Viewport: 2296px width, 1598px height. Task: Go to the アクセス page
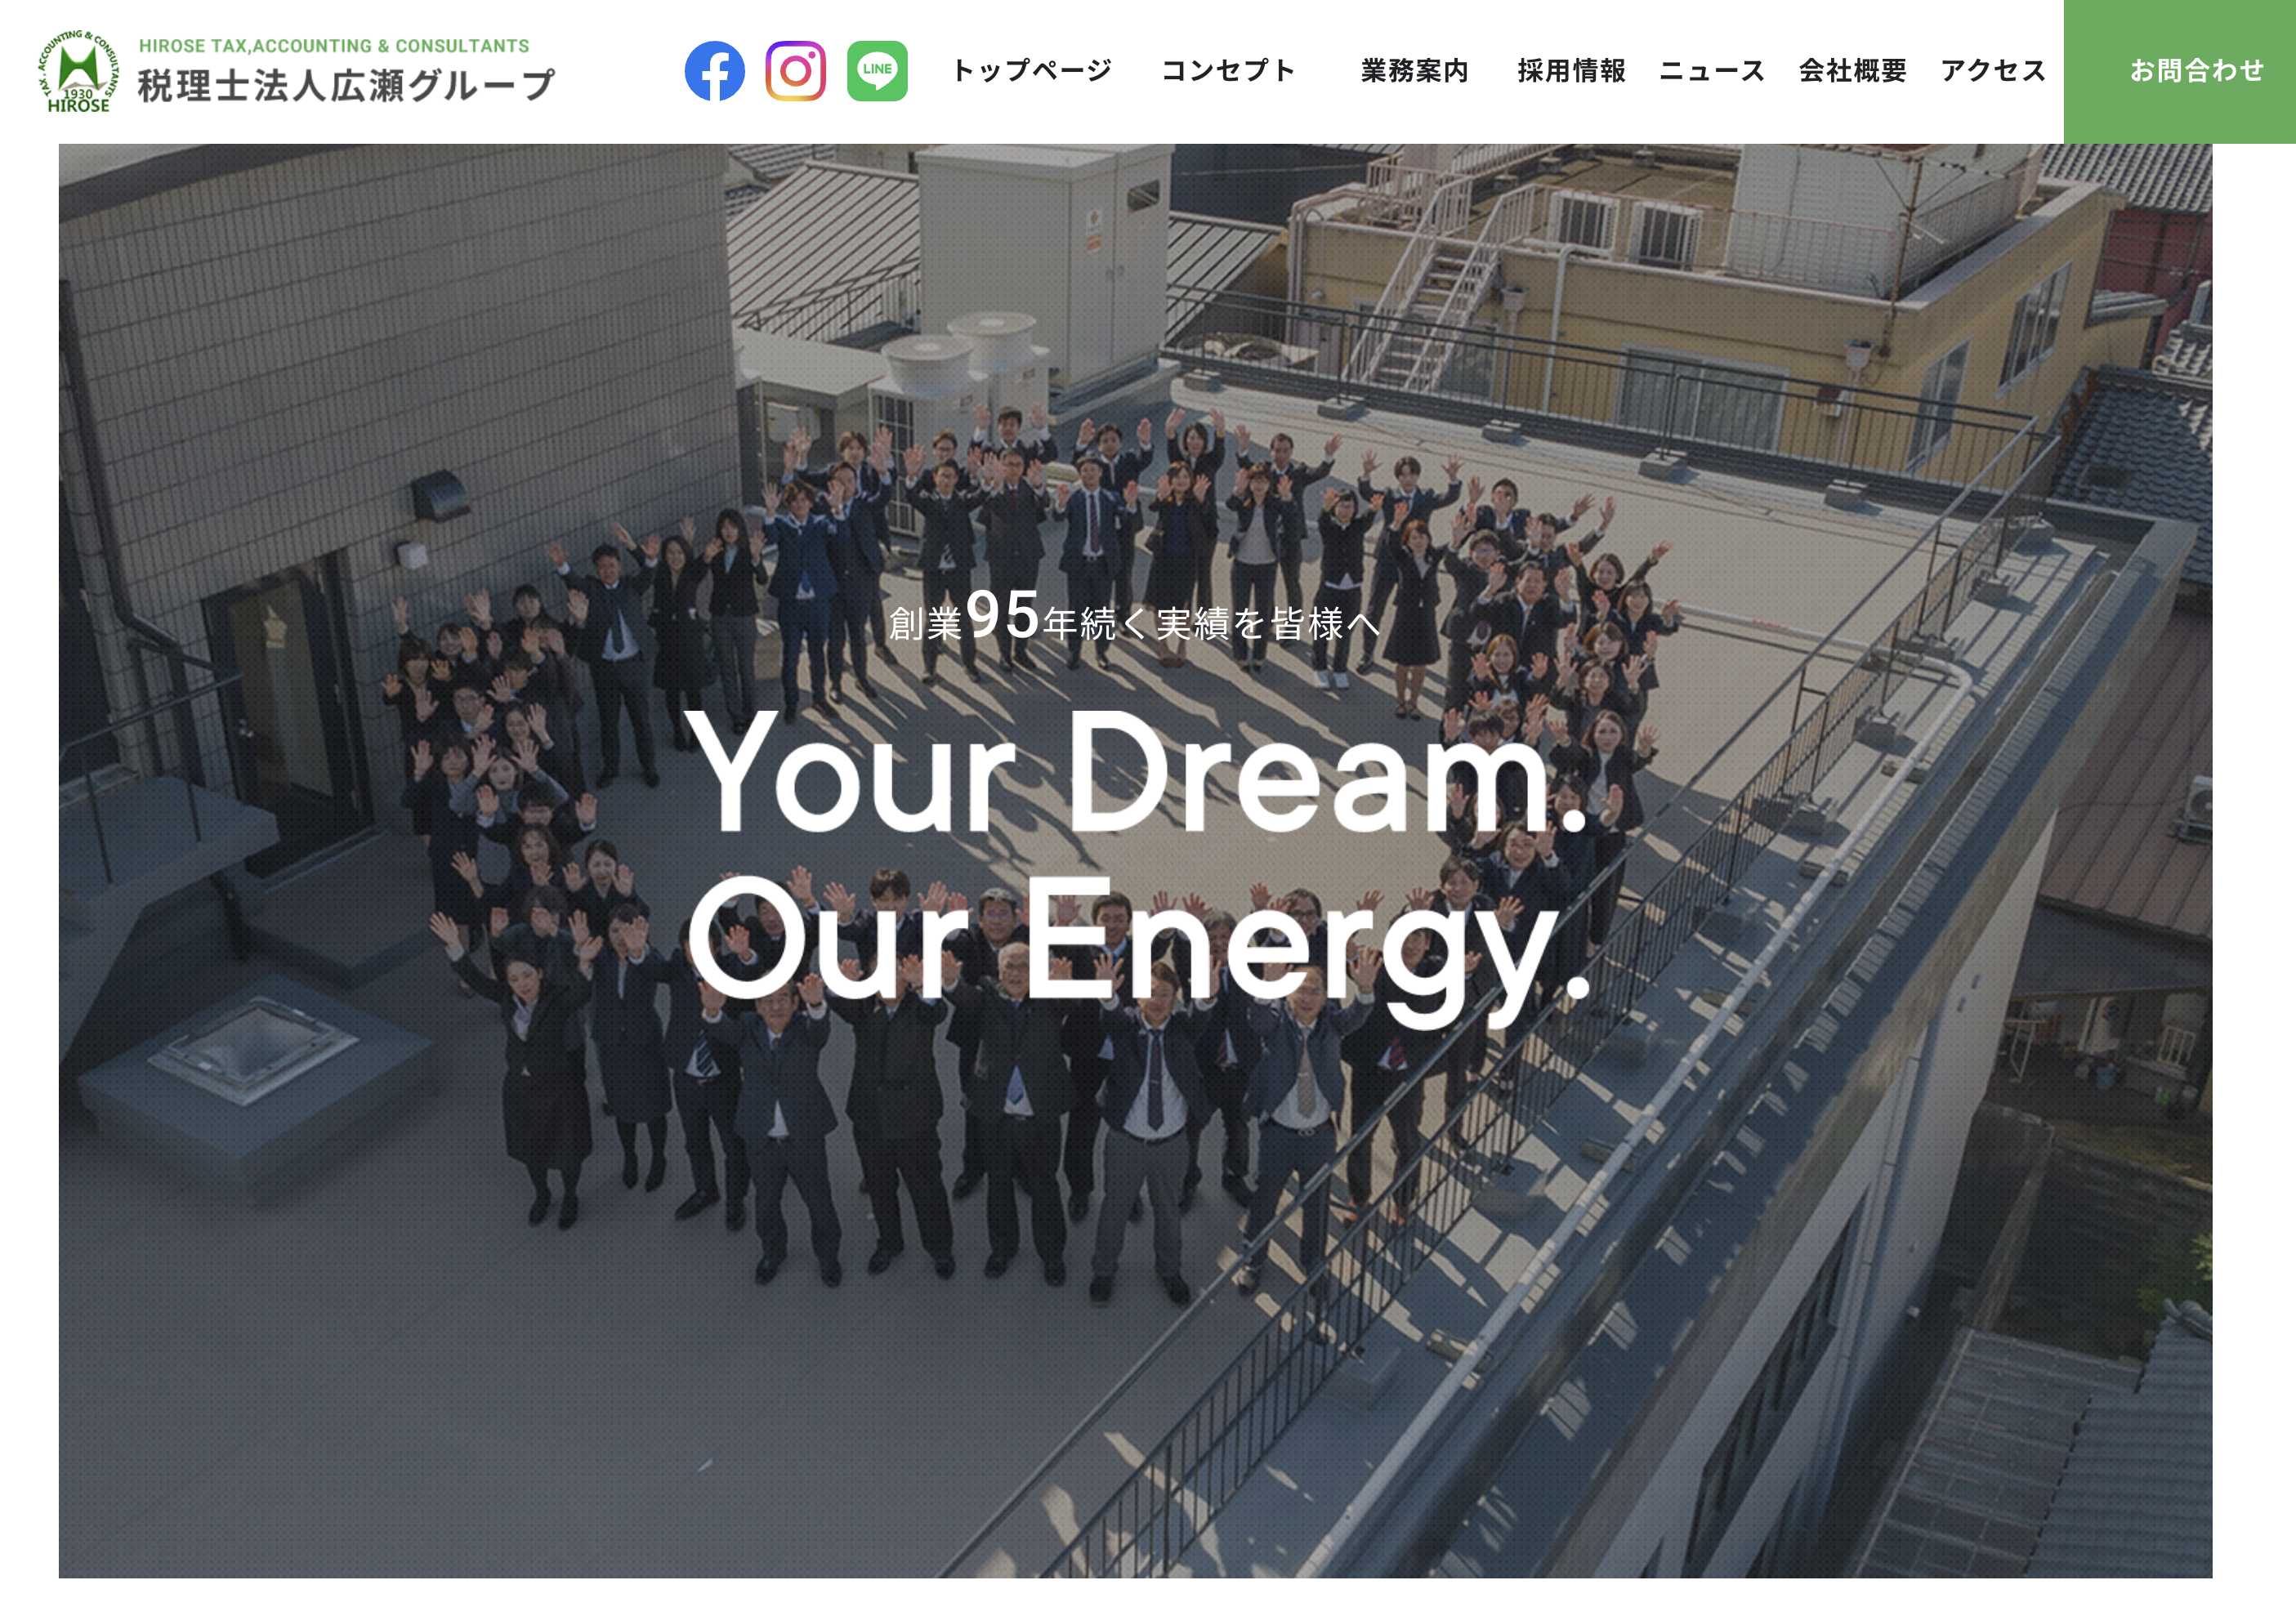[1993, 71]
